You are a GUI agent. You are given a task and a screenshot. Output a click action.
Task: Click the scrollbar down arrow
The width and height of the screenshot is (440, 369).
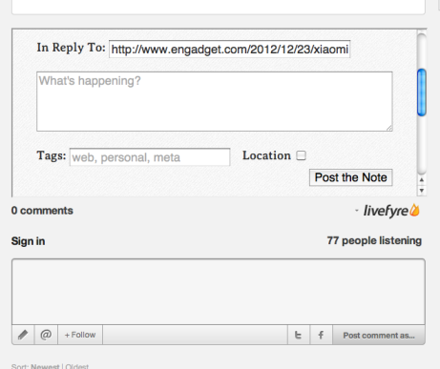pos(422,191)
